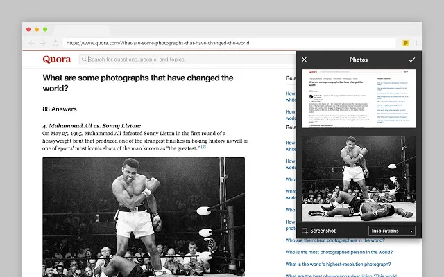Click the browser back arrow
The image size is (444, 277).
point(32,43)
